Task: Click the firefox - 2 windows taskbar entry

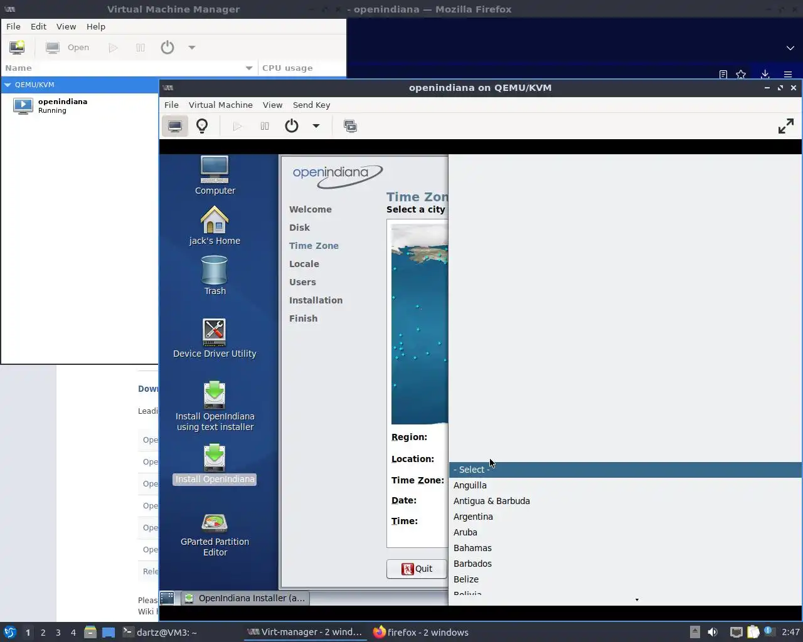Action: pyautogui.click(x=421, y=632)
